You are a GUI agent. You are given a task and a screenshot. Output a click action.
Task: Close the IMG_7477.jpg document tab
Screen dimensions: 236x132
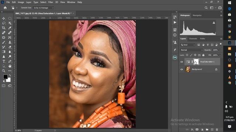(x=73, y=14)
